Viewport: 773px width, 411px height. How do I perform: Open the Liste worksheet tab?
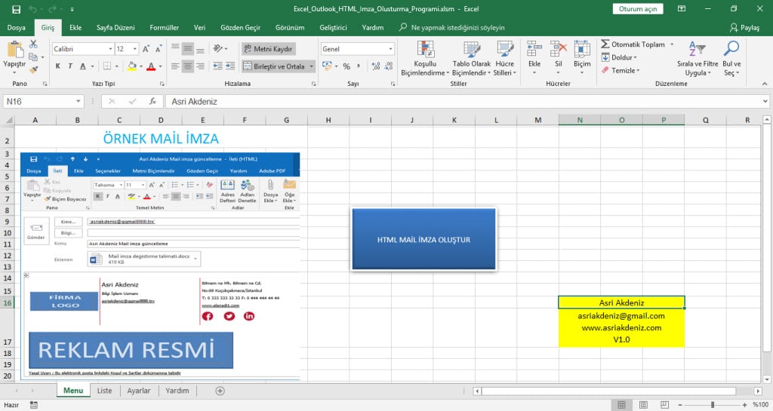point(104,391)
